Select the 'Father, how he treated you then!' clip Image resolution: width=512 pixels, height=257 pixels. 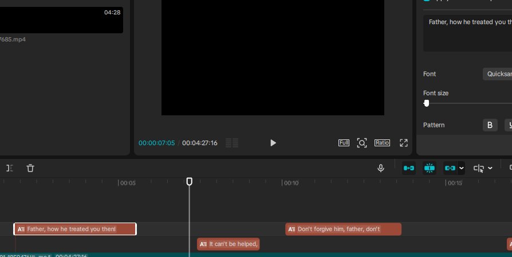[75, 229]
